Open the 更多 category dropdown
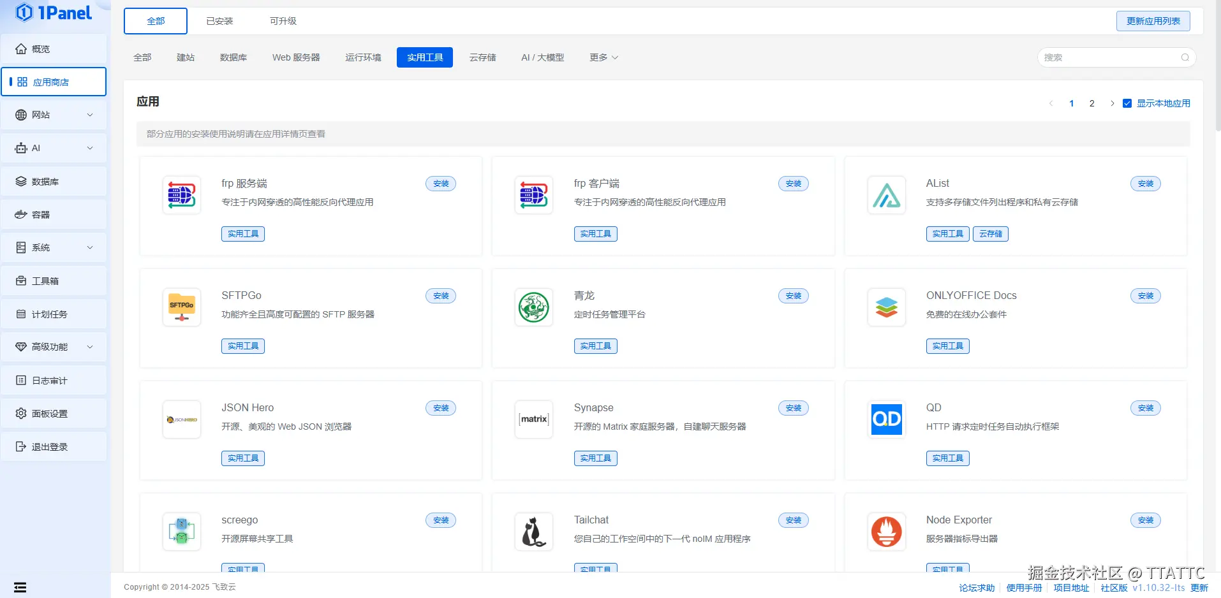This screenshot has width=1221, height=598. pyautogui.click(x=603, y=57)
